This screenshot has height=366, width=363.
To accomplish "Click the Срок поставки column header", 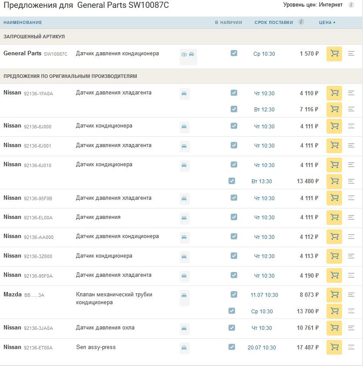I will point(274,23).
